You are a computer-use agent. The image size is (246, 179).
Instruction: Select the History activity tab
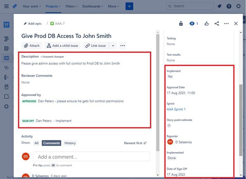click(70, 143)
